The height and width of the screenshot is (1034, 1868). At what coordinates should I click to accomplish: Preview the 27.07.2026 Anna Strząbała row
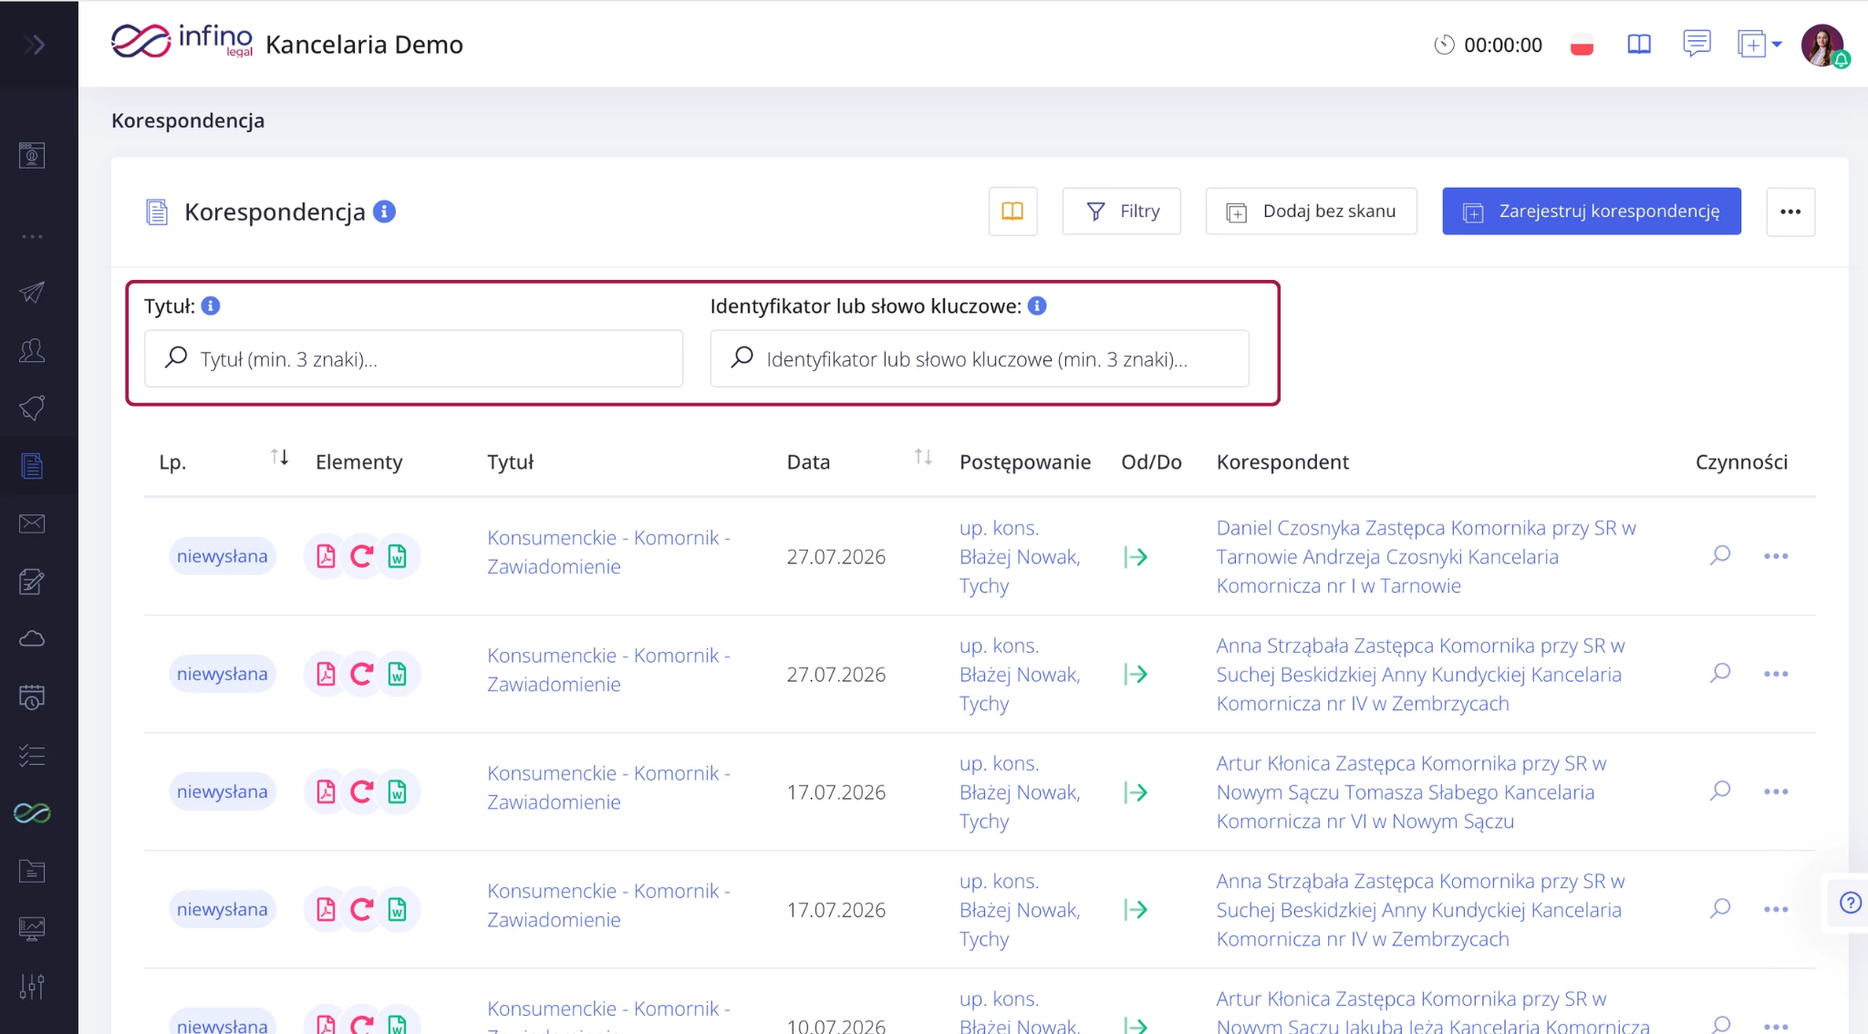(x=1720, y=673)
